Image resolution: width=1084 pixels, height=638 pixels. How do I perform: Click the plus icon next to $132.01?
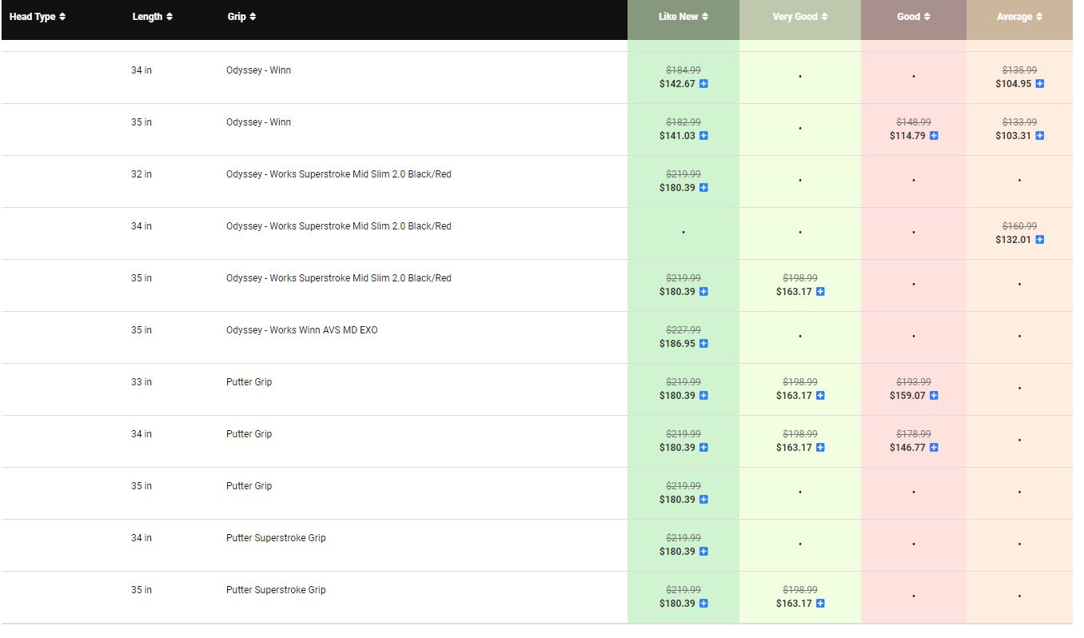coord(1039,240)
